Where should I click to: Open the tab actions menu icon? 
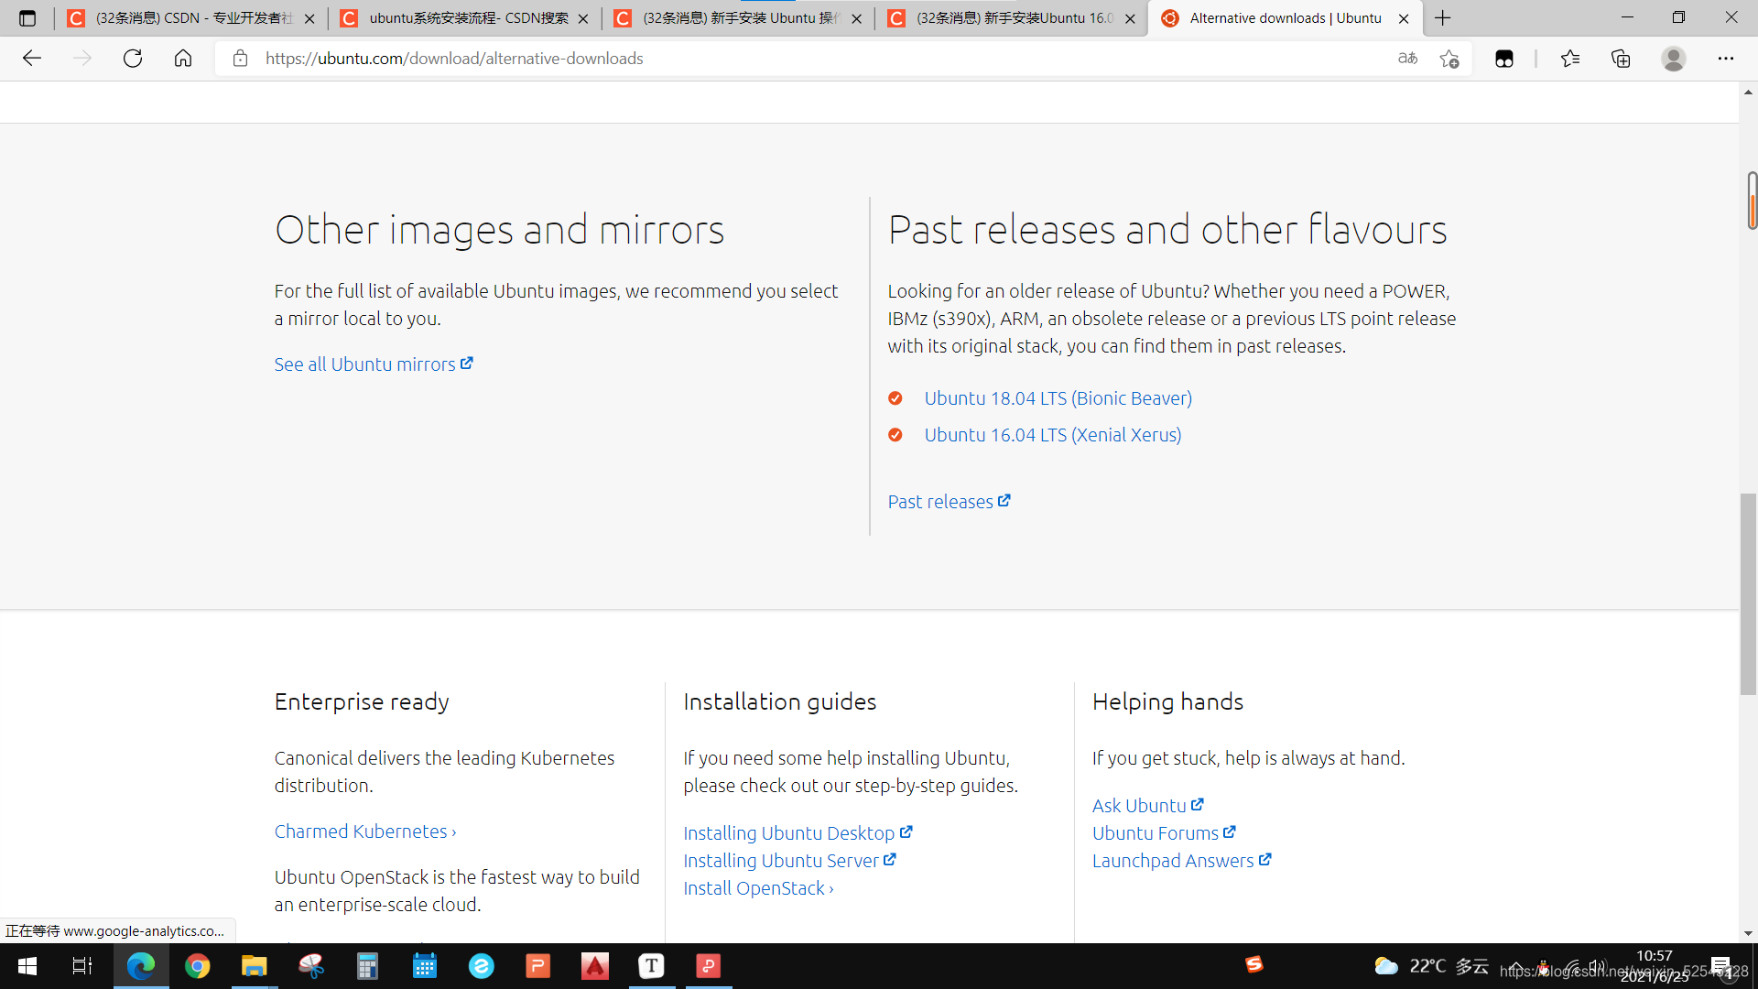pos(27,18)
